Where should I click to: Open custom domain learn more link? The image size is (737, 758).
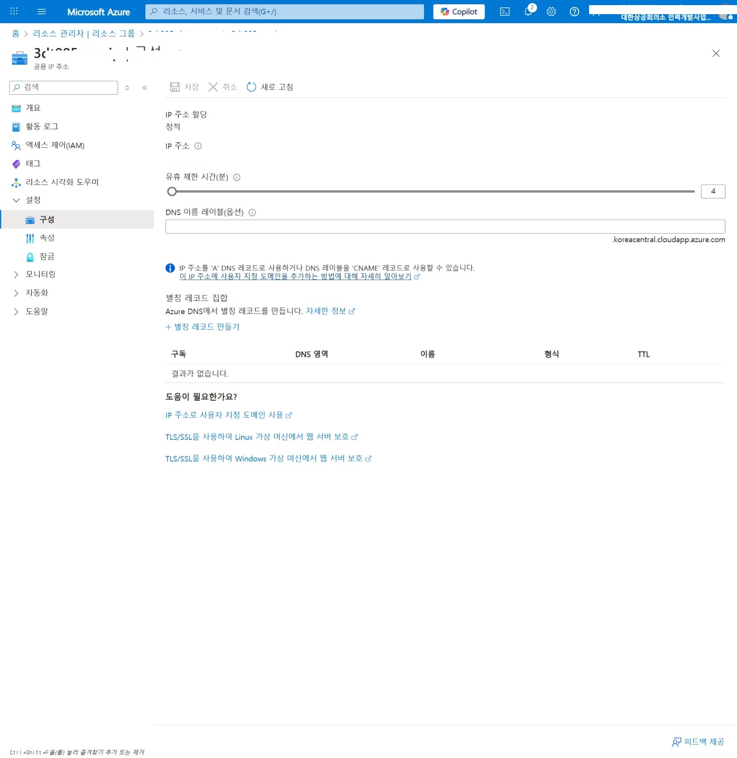(x=299, y=277)
